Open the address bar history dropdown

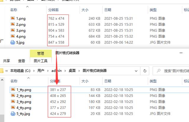click(x=136, y=71)
